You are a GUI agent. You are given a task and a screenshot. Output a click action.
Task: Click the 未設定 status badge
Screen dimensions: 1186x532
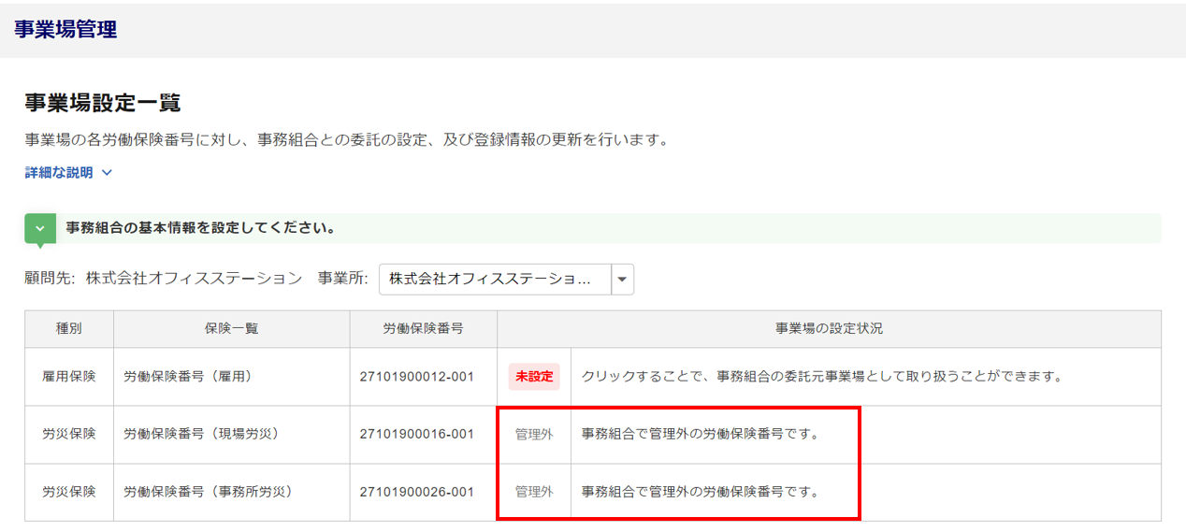point(534,377)
